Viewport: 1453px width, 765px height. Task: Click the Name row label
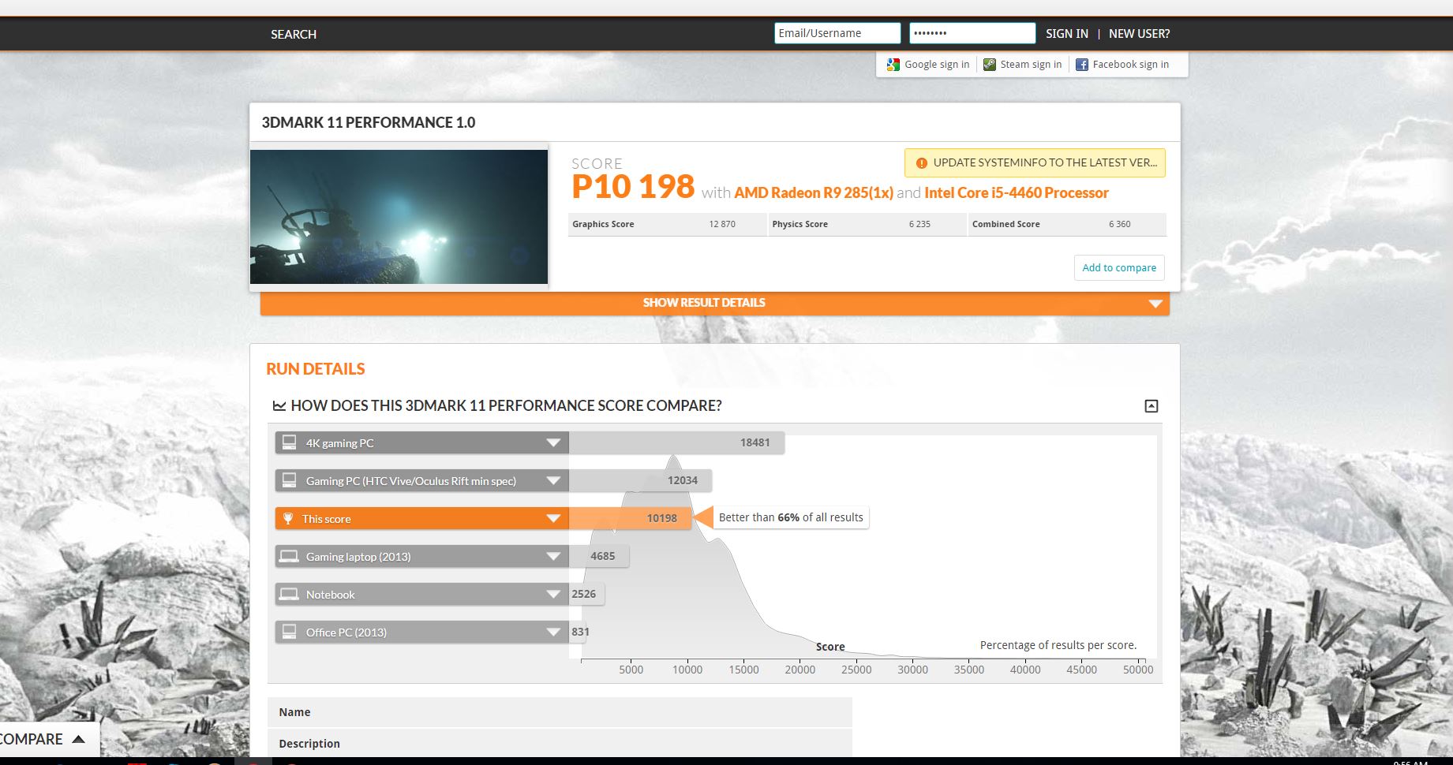coord(294,713)
